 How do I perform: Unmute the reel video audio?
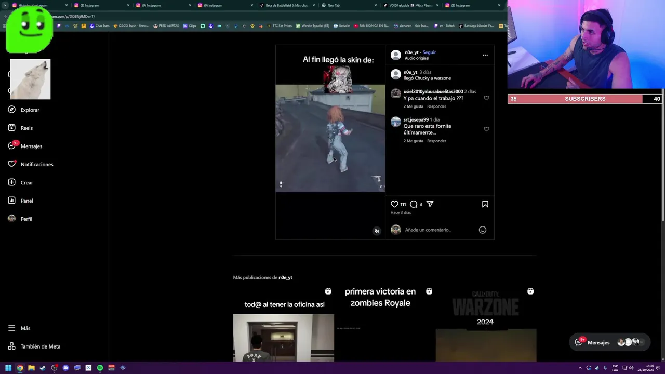tap(377, 231)
